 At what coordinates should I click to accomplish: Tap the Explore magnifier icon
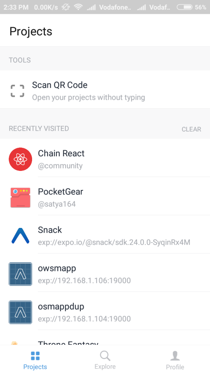[x=105, y=356]
